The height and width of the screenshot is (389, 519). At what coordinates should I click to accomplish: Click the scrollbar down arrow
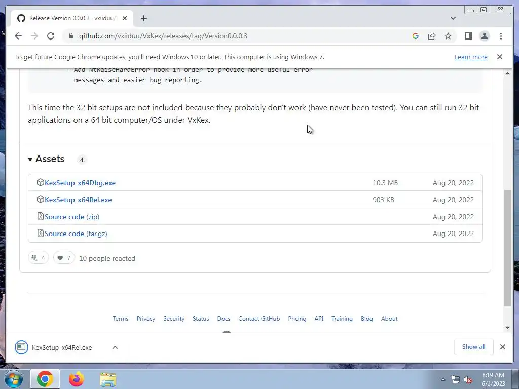(x=507, y=328)
